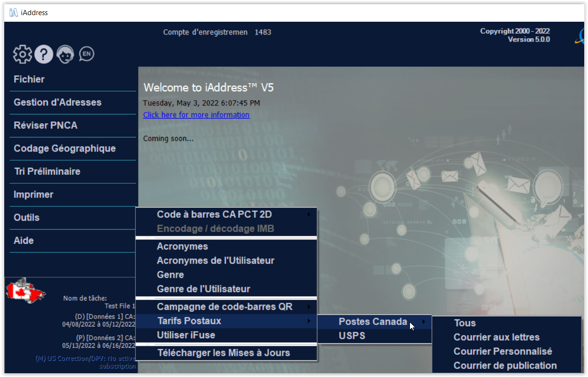
Task: Click 'Copyright 2000 - 2022' text
Action: click(x=515, y=31)
